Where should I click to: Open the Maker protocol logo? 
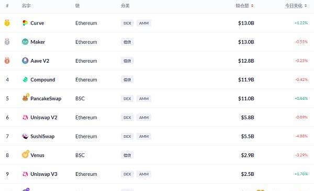tap(25, 42)
